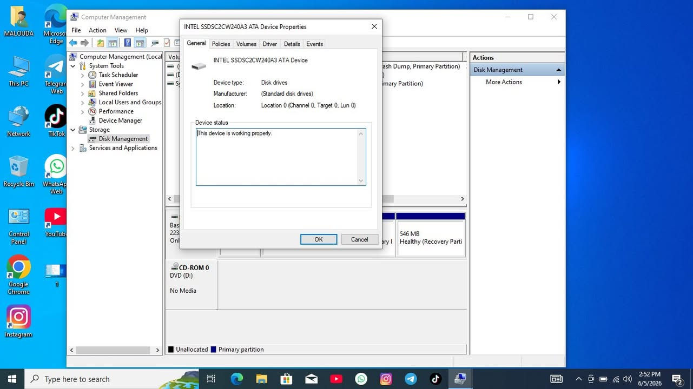Show hidden system tray icons
Image resolution: width=693 pixels, height=389 pixels.
point(578,379)
